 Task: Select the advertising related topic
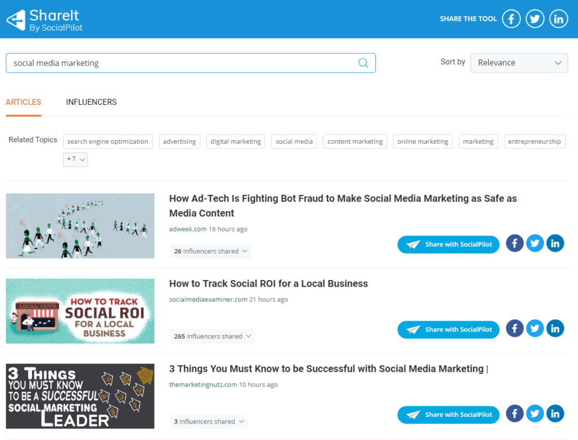pyautogui.click(x=179, y=141)
